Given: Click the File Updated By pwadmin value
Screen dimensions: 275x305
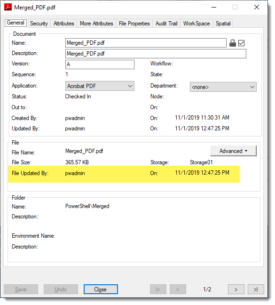Looking at the screenshot, I should (x=75, y=173).
